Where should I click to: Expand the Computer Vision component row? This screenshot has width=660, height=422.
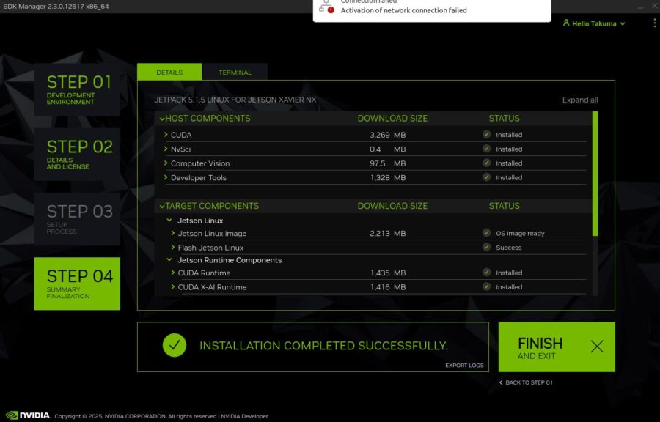(166, 163)
